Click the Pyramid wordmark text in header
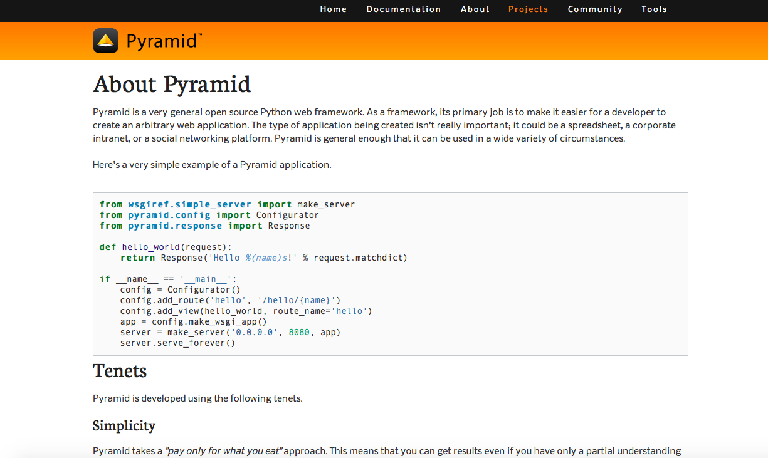Image resolution: width=768 pixels, height=458 pixels. point(163,41)
